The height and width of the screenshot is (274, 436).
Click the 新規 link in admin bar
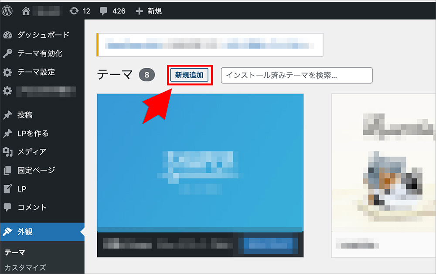click(x=155, y=11)
